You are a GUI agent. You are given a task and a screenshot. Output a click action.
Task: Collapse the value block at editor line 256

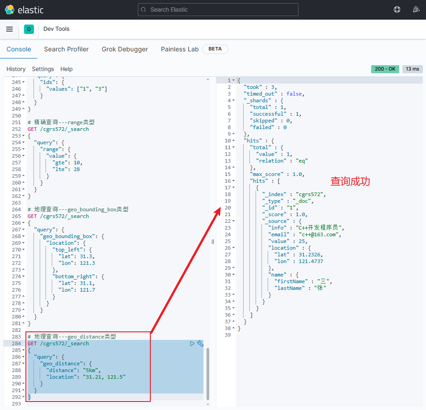23,156
